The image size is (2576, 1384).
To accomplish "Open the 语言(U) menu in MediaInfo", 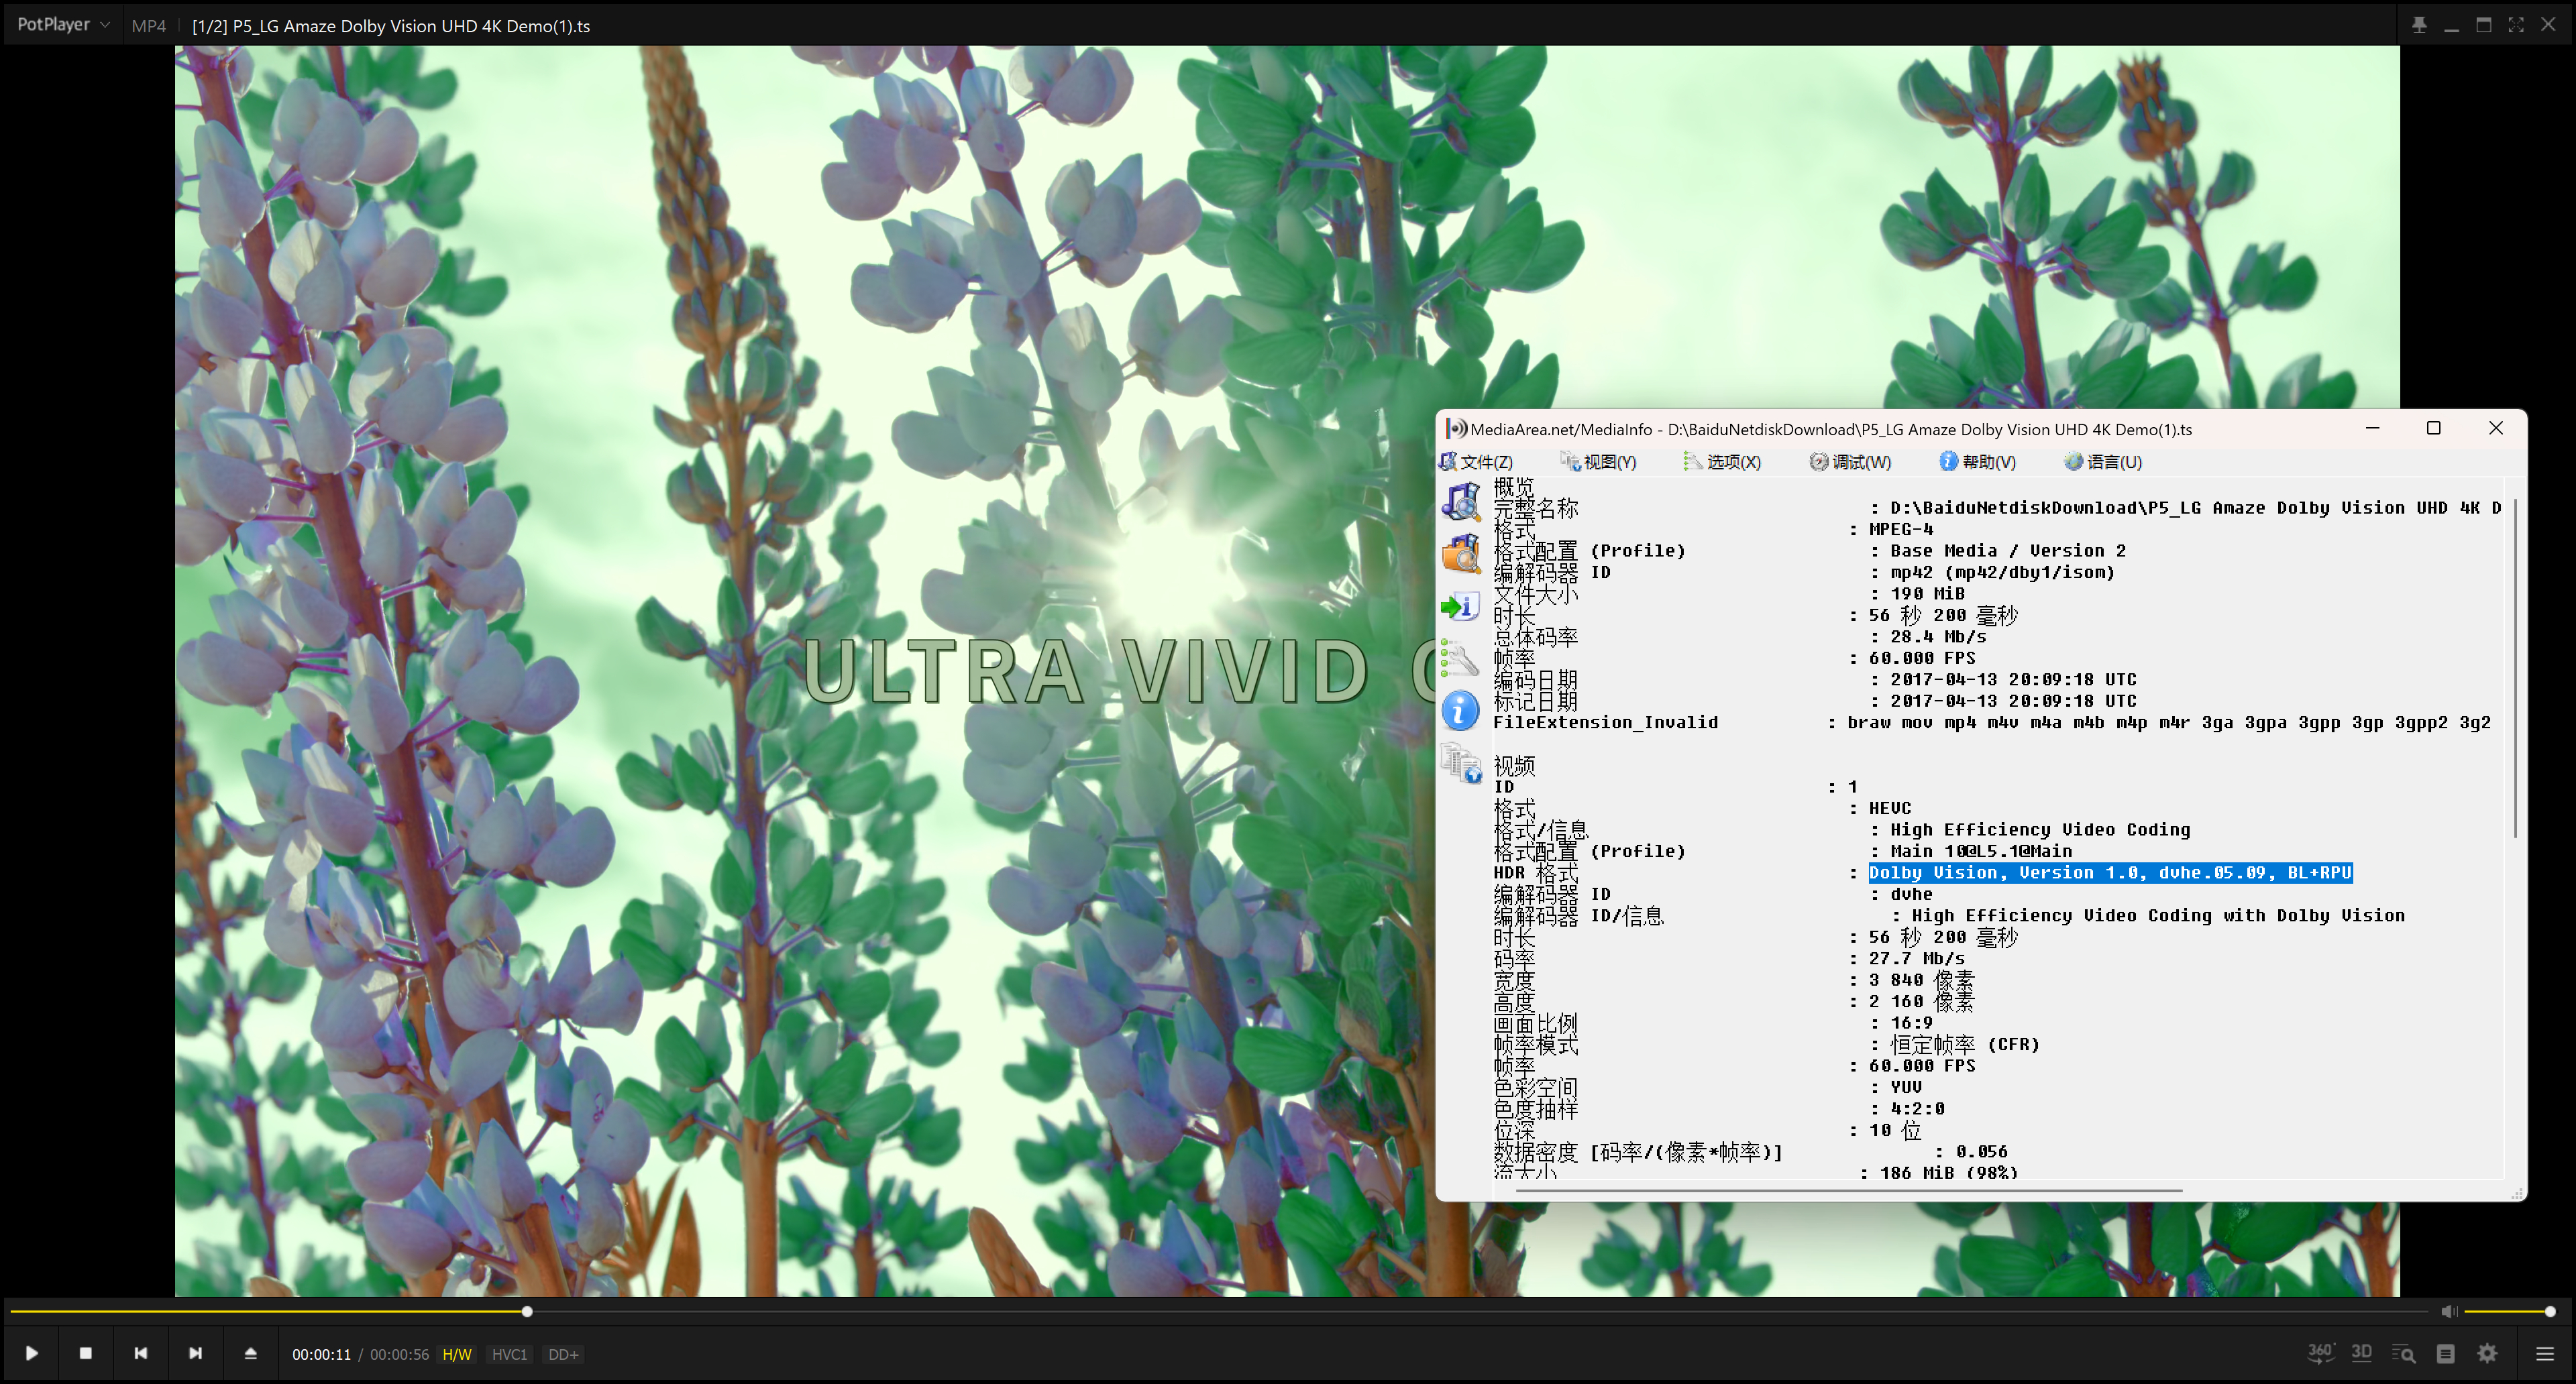I will [2103, 461].
